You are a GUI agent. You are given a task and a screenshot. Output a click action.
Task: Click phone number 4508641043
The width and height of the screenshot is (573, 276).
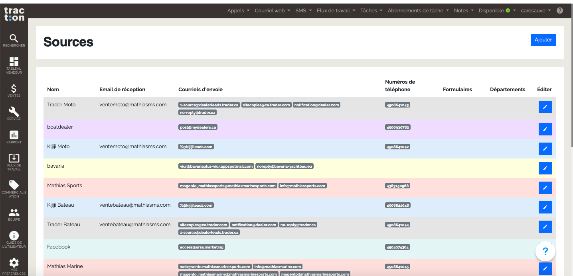click(x=398, y=105)
